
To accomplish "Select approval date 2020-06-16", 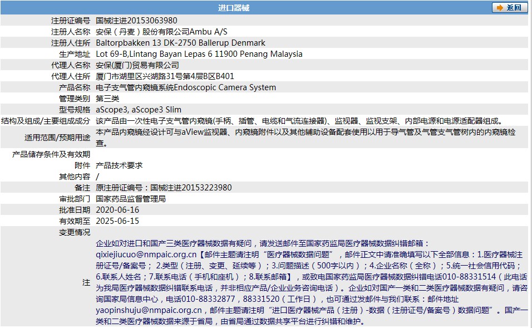I will pyautogui.click(x=117, y=210).
